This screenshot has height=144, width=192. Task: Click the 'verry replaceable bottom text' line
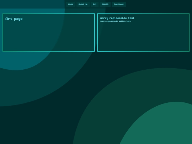[x=116, y=21]
